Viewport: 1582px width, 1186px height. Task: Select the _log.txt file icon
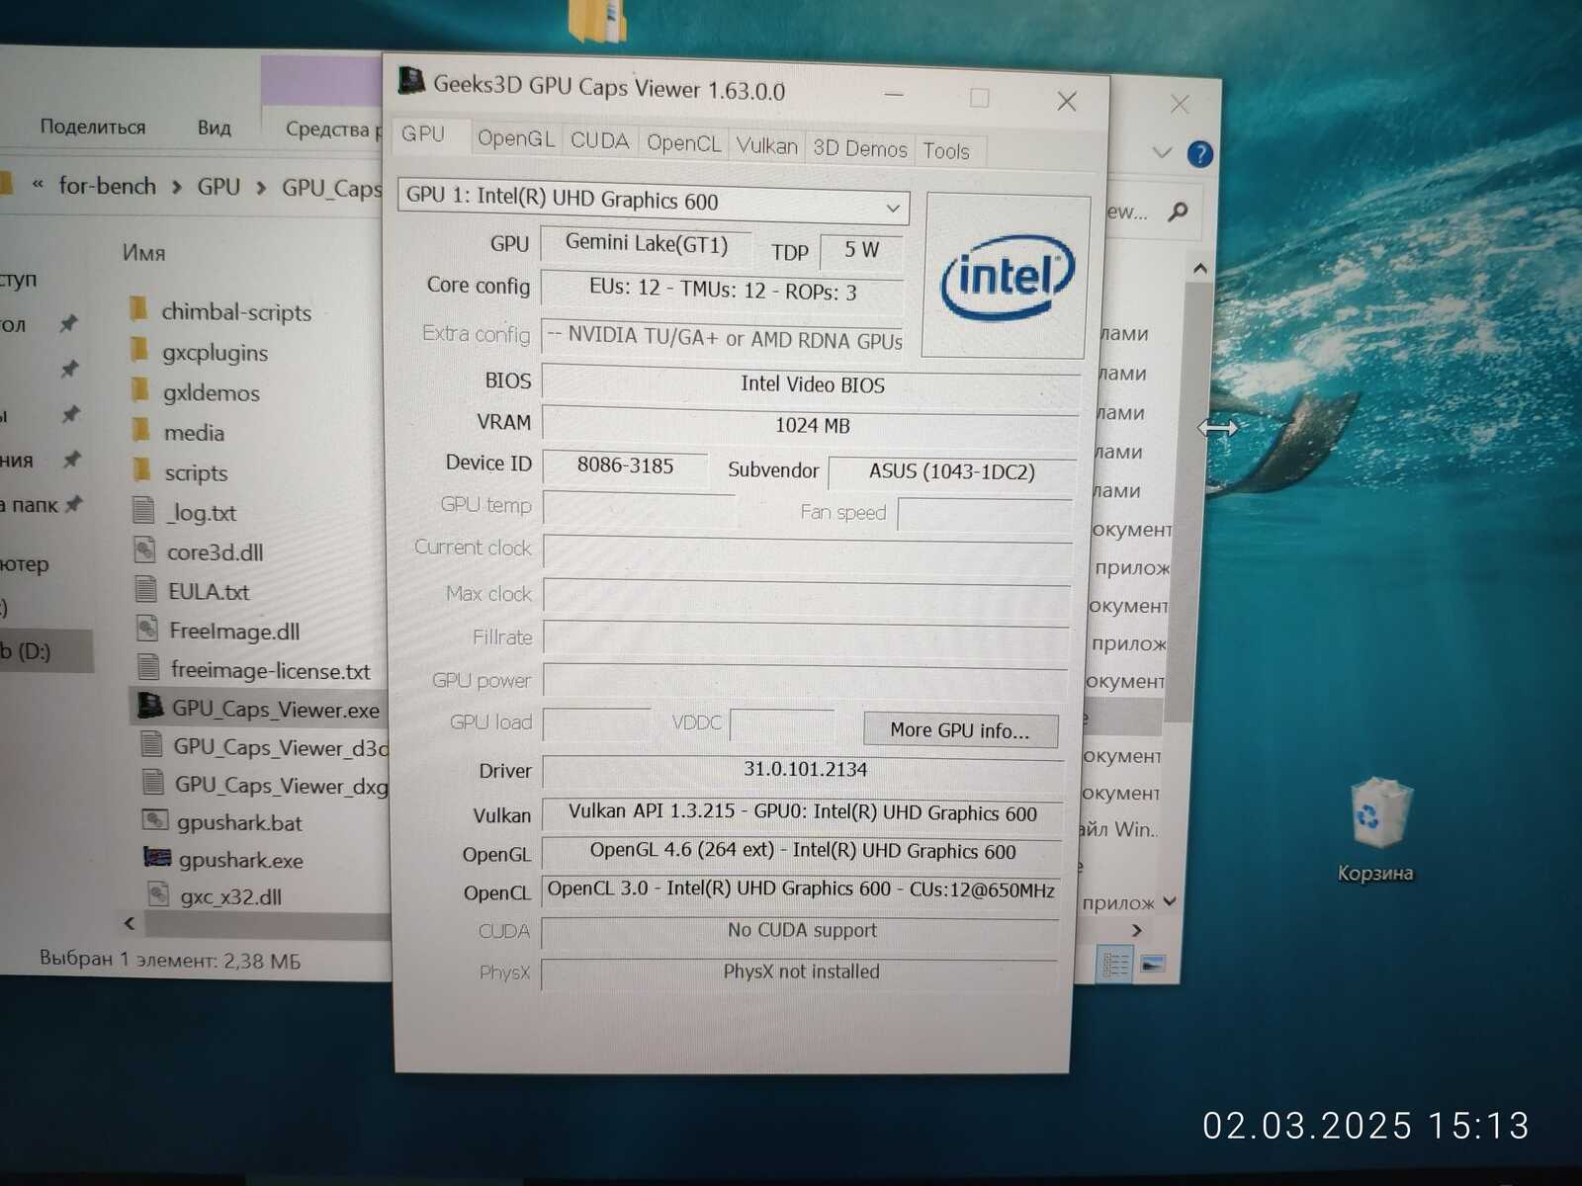point(144,511)
